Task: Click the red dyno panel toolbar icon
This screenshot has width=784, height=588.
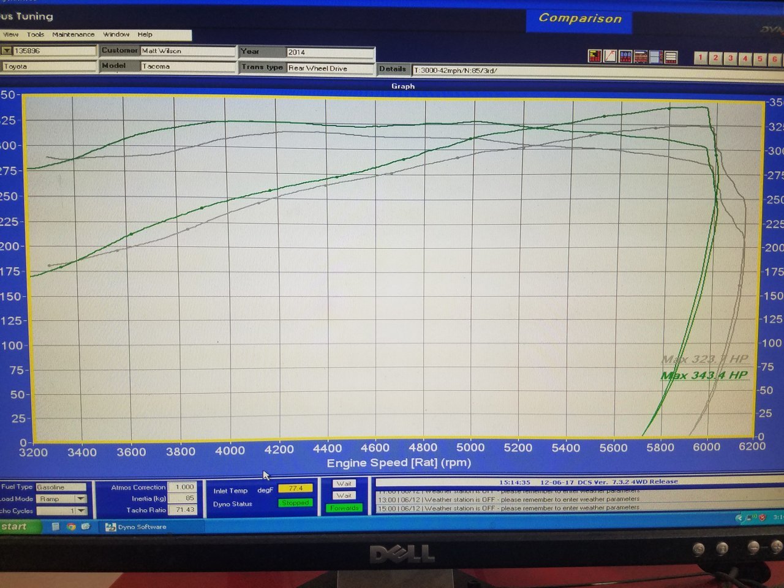Action: click(x=595, y=56)
